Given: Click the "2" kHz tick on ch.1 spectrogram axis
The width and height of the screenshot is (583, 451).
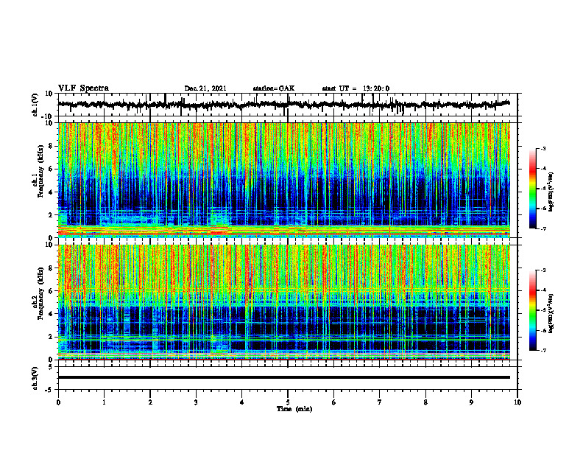Looking at the screenshot, I should pos(51,215).
